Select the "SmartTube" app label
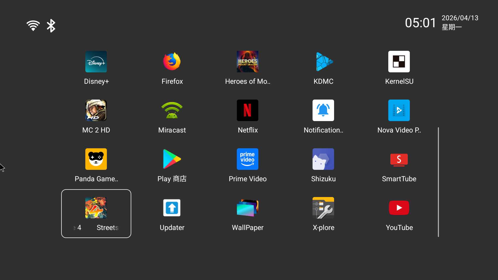The width and height of the screenshot is (498, 280). click(399, 179)
